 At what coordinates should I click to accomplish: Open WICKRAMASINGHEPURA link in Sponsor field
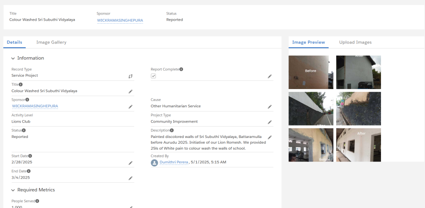(35, 106)
